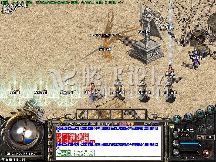This screenshot has width=216, height=162.
Task: Click the linked-figures relationship toolbar icon
Action: 100,124
